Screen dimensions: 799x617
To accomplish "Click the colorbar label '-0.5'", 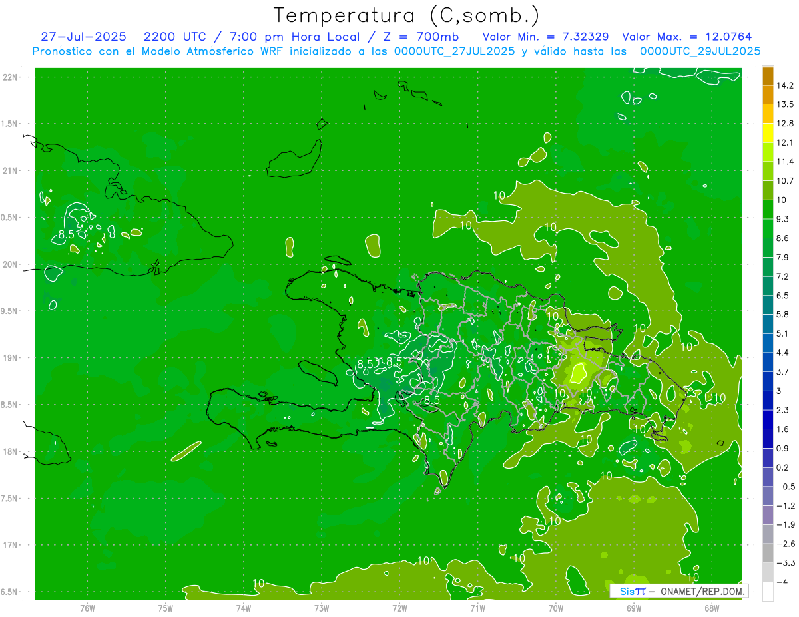I will (x=785, y=487).
